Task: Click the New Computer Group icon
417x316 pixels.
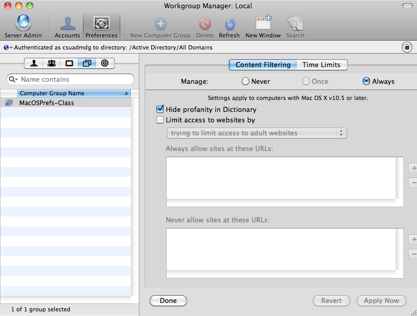Action: pyautogui.click(x=161, y=27)
